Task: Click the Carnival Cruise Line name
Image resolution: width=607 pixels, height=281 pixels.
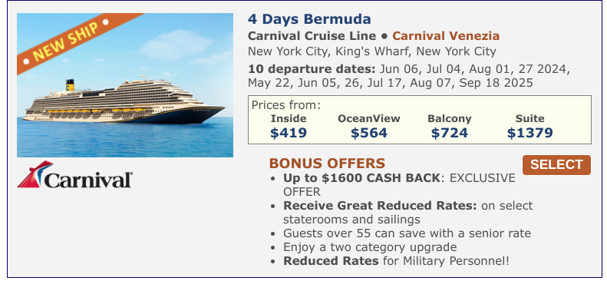Action: (312, 36)
